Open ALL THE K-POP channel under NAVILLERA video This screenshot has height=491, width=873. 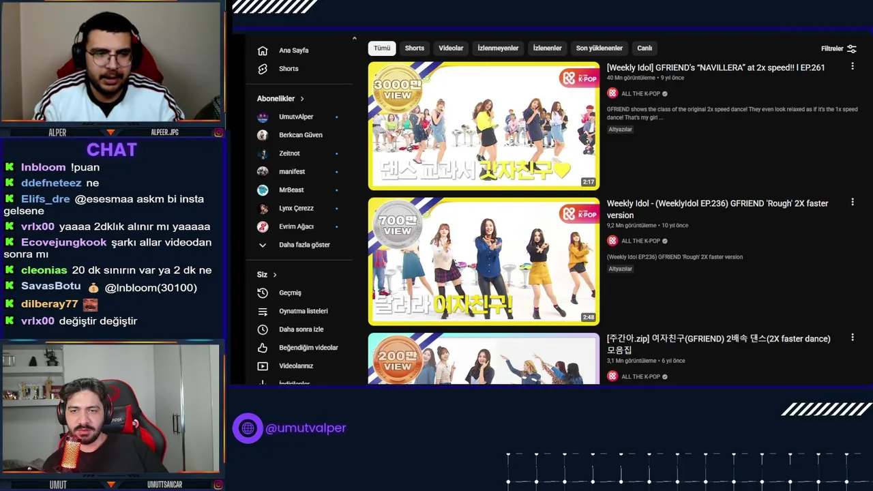tap(640, 93)
